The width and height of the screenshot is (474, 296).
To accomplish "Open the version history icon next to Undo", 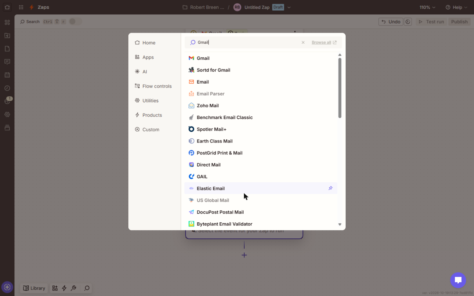I will tap(408, 21).
